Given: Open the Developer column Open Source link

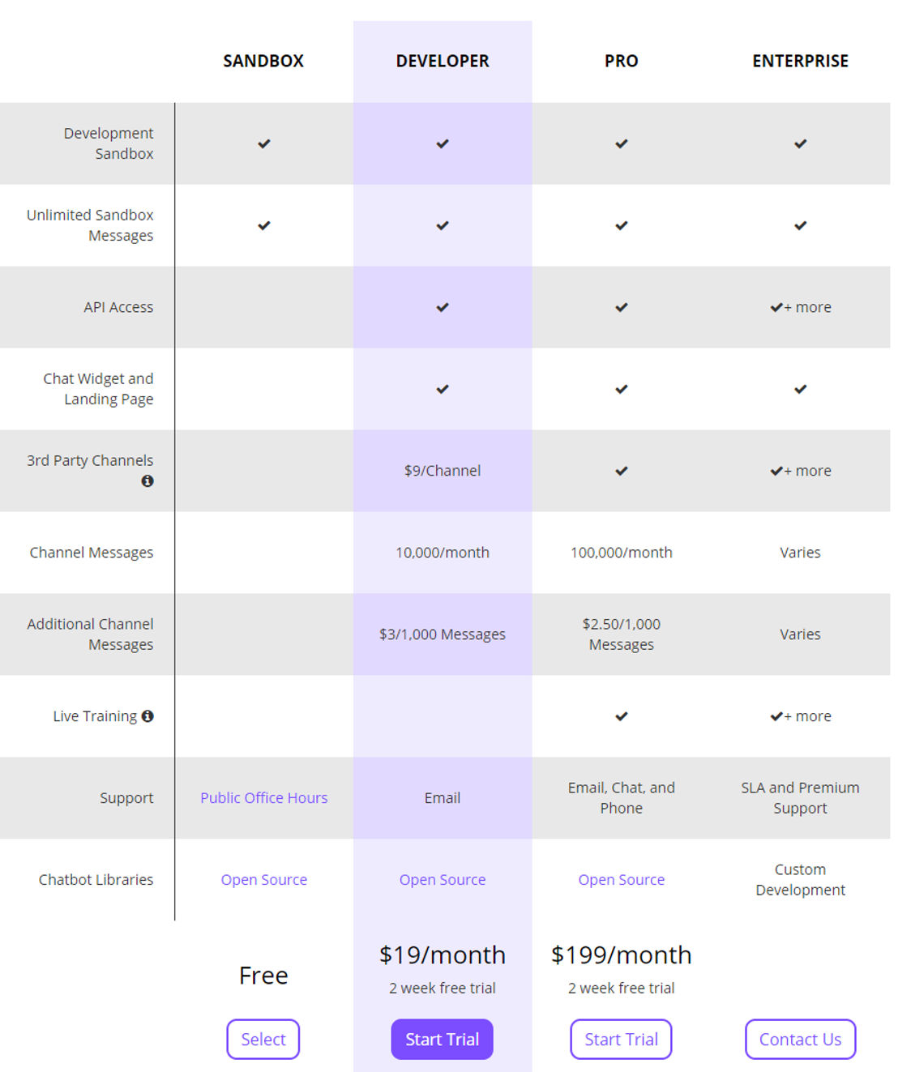Looking at the screenshot, I should click(443, 879).
